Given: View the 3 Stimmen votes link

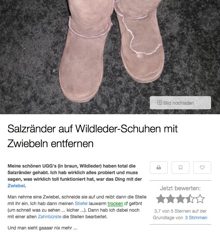Looking at the screenshot, I should [196, 218].
